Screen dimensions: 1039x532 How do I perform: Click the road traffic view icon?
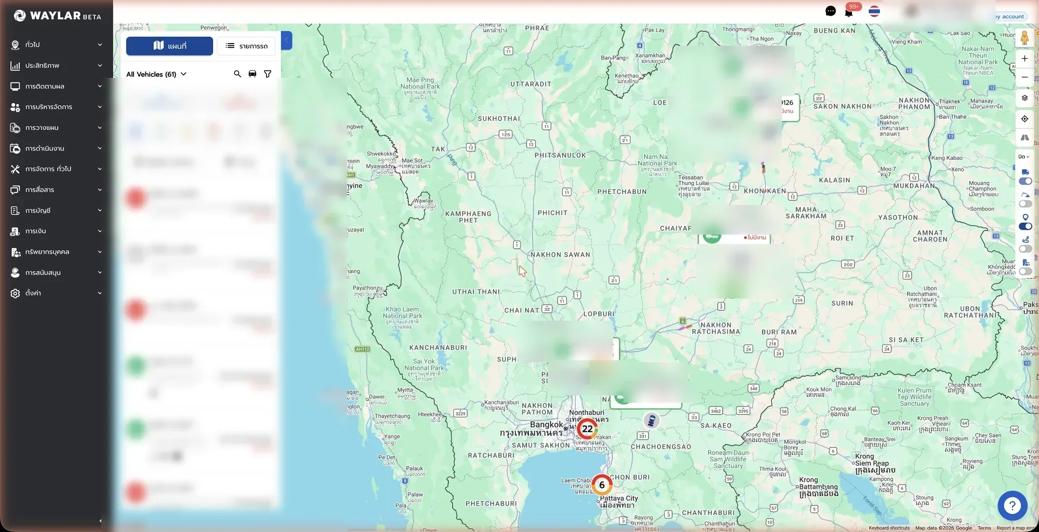pyautogui.click(x=1024, y=138)
